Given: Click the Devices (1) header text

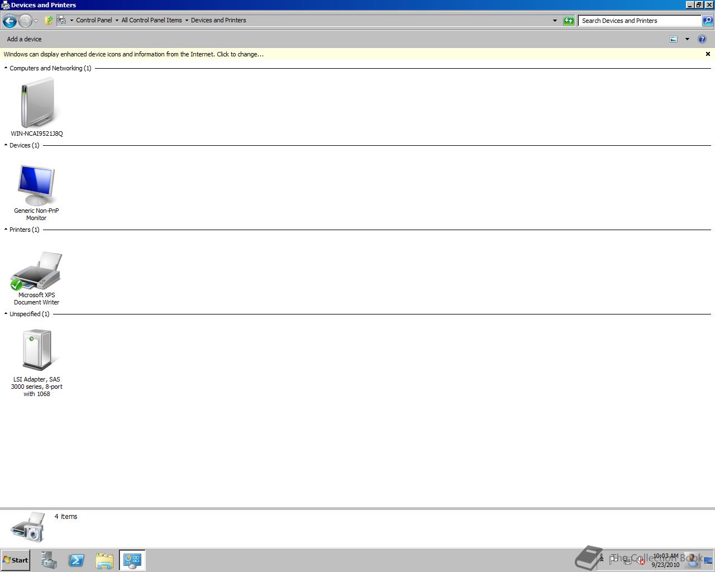Looking at the screenshot, I should pyautogui.click(x=25, y=145).
